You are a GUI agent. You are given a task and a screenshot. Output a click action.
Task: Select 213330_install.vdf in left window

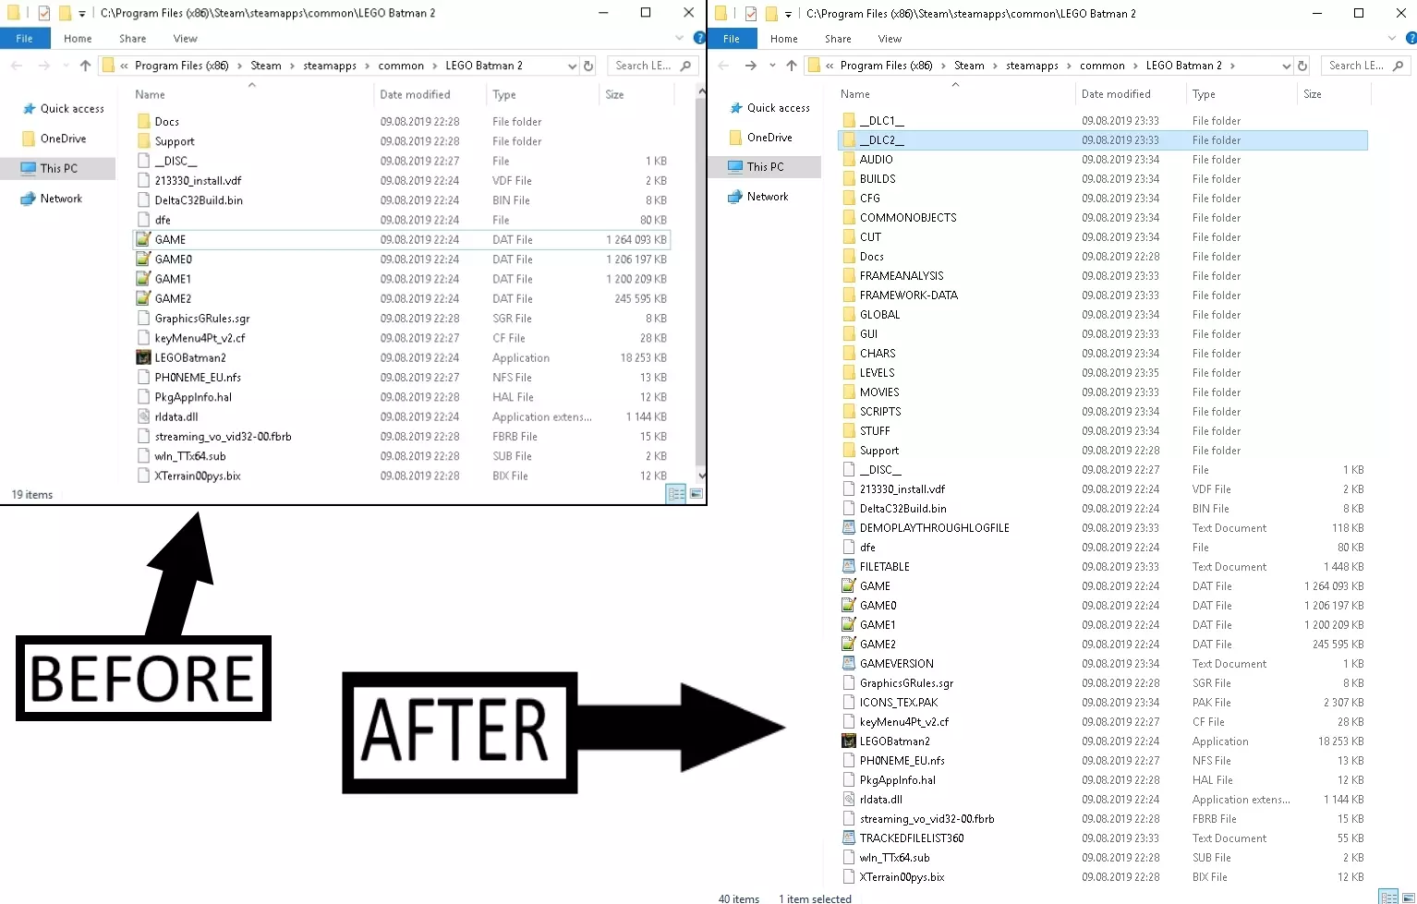pyautogui.click(x=198, y=180)
